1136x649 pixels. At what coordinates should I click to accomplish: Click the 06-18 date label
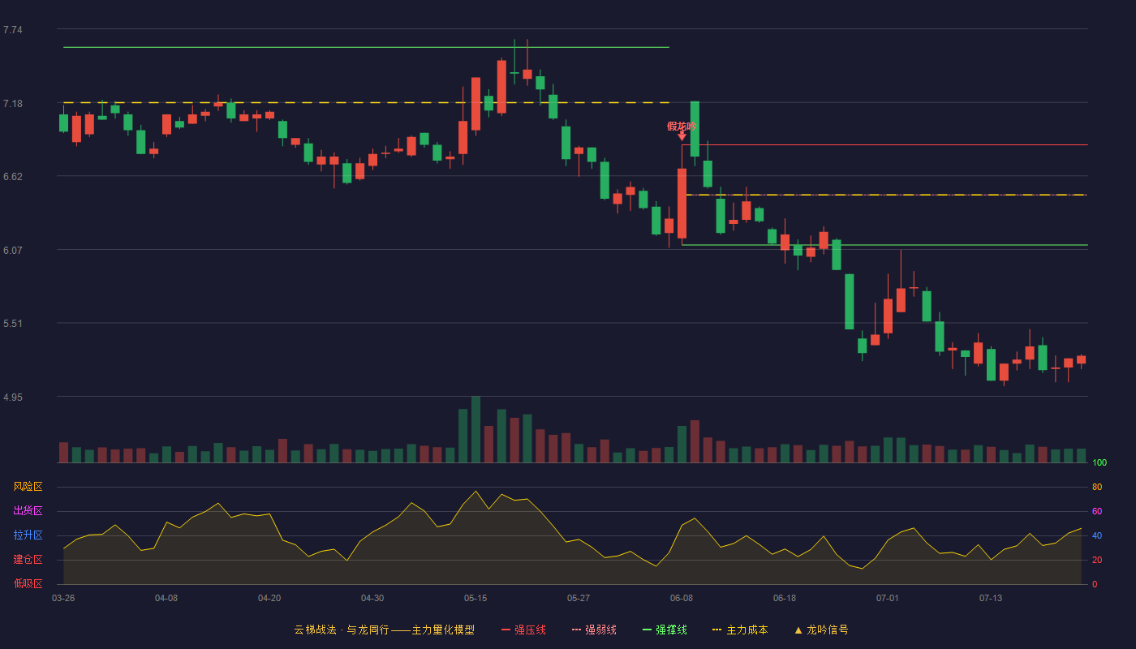(785, 598)
